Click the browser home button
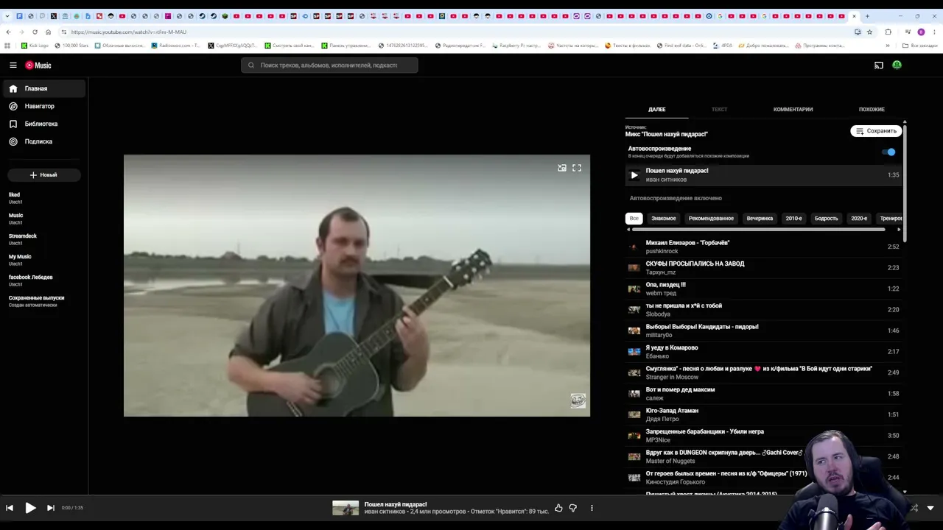Screen dimensions: 943x530 click(48, 32)
